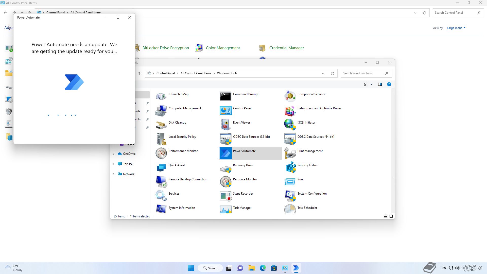Select All Control Panel Items breadcrumb in Windows Tools

196,73
